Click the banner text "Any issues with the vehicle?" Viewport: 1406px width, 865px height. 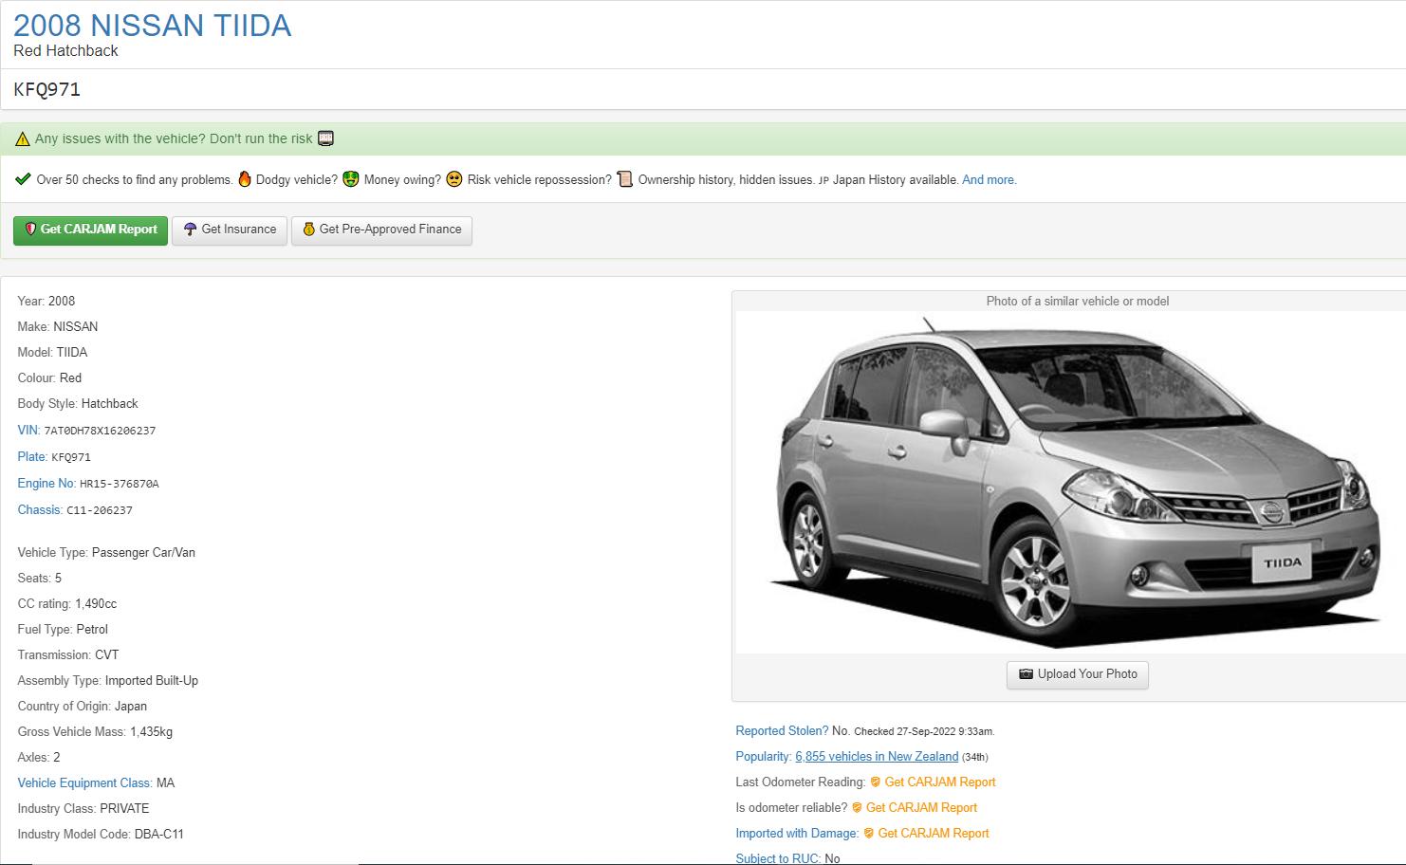coord(120,139)
